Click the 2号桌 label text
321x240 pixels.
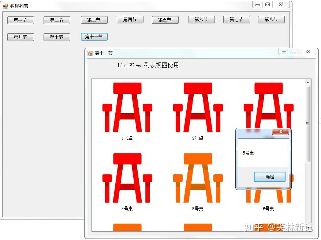pyautogui.click(x=198, y=138)
